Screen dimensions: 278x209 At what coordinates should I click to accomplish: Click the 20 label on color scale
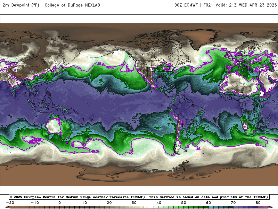[x=109, y=203]
